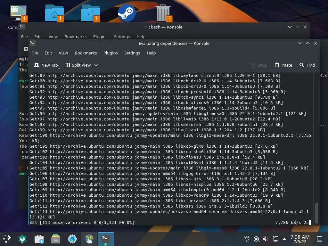The image size is (328, 246).
Task: Click the show desktop button
Action: tap(320, 239)
